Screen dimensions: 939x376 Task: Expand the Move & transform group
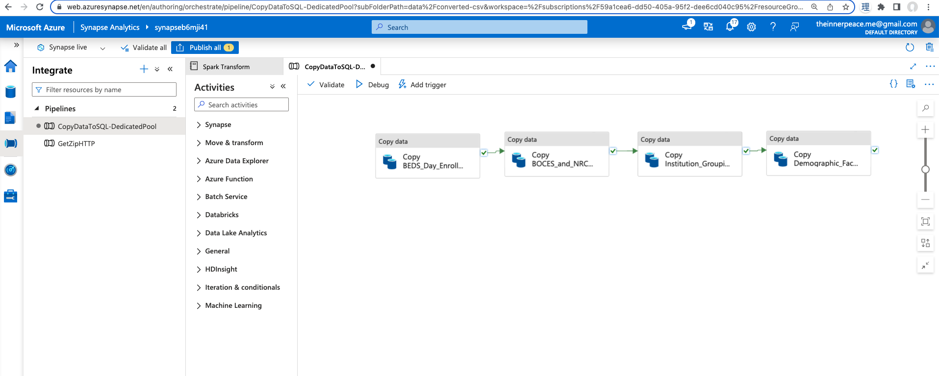199,143
